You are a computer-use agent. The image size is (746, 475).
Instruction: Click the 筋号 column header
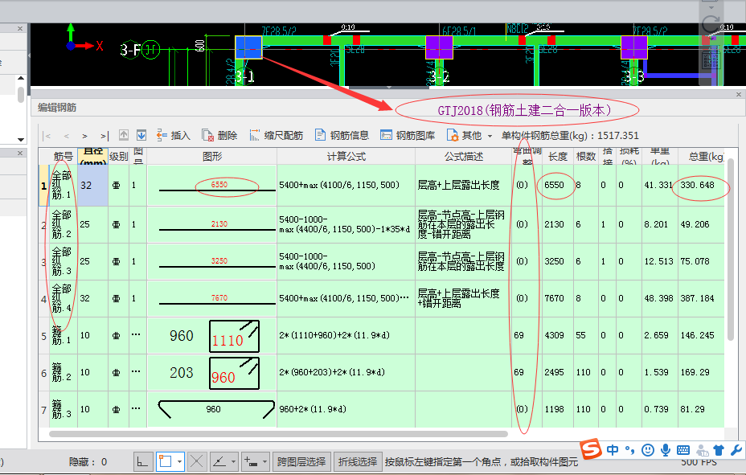click(64, 157)
